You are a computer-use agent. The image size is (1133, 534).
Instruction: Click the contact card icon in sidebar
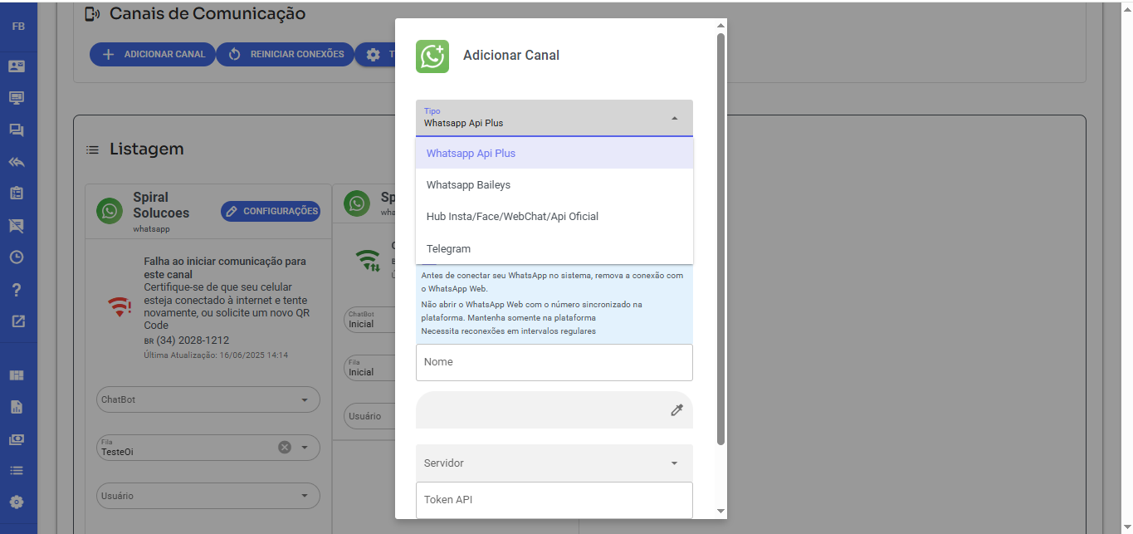point(17,66)
